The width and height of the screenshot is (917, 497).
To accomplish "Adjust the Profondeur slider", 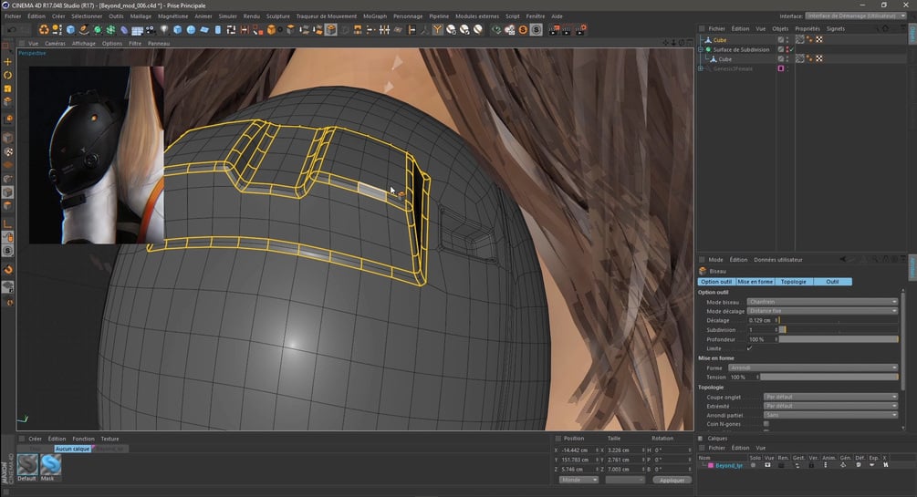I will [x=837, y=339].
